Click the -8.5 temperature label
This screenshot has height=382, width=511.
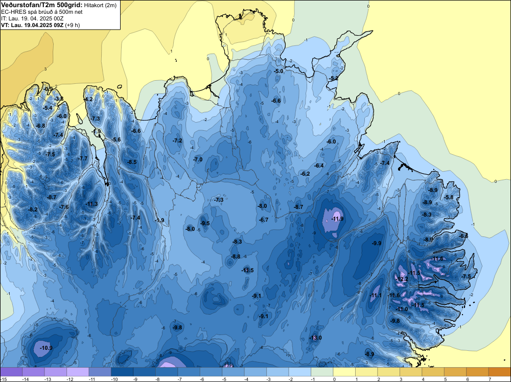click(x=132, y=162)
